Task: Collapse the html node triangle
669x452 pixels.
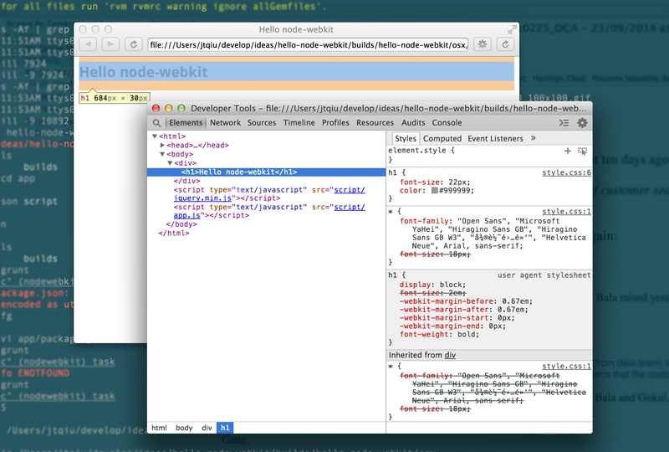Action: point(155,136)
